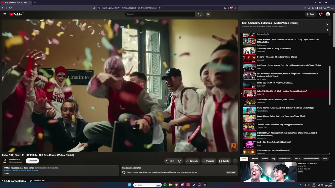Viewport: 335px width, 188px height.
Task: Open the YouTube guide hamburger menu
Action: tap(5, 14)
